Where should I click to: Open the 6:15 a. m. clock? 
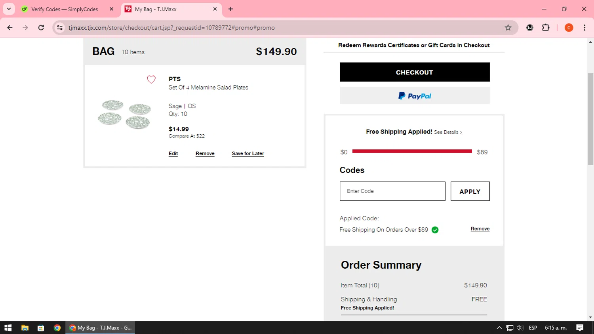(556, 328)
